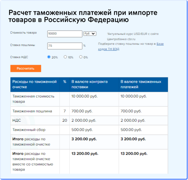
Task: Click the % column header
Action: point(65,82)
